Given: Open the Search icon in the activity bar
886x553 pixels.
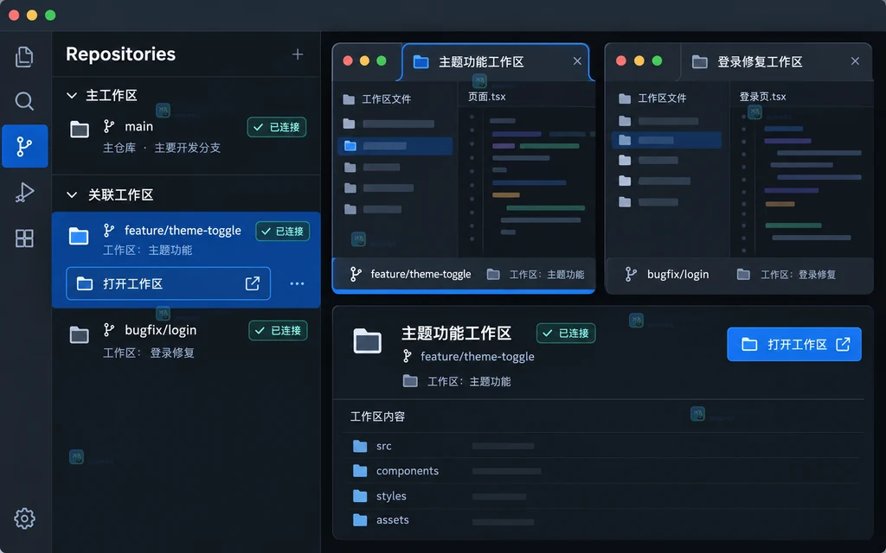Looking at the screenshot, I should [x=23, y=102].
